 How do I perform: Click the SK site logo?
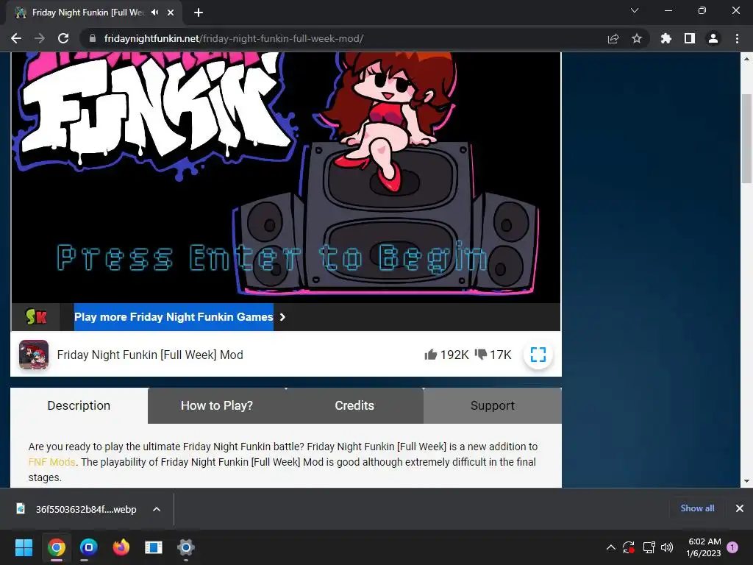click(x=36, y=316)
